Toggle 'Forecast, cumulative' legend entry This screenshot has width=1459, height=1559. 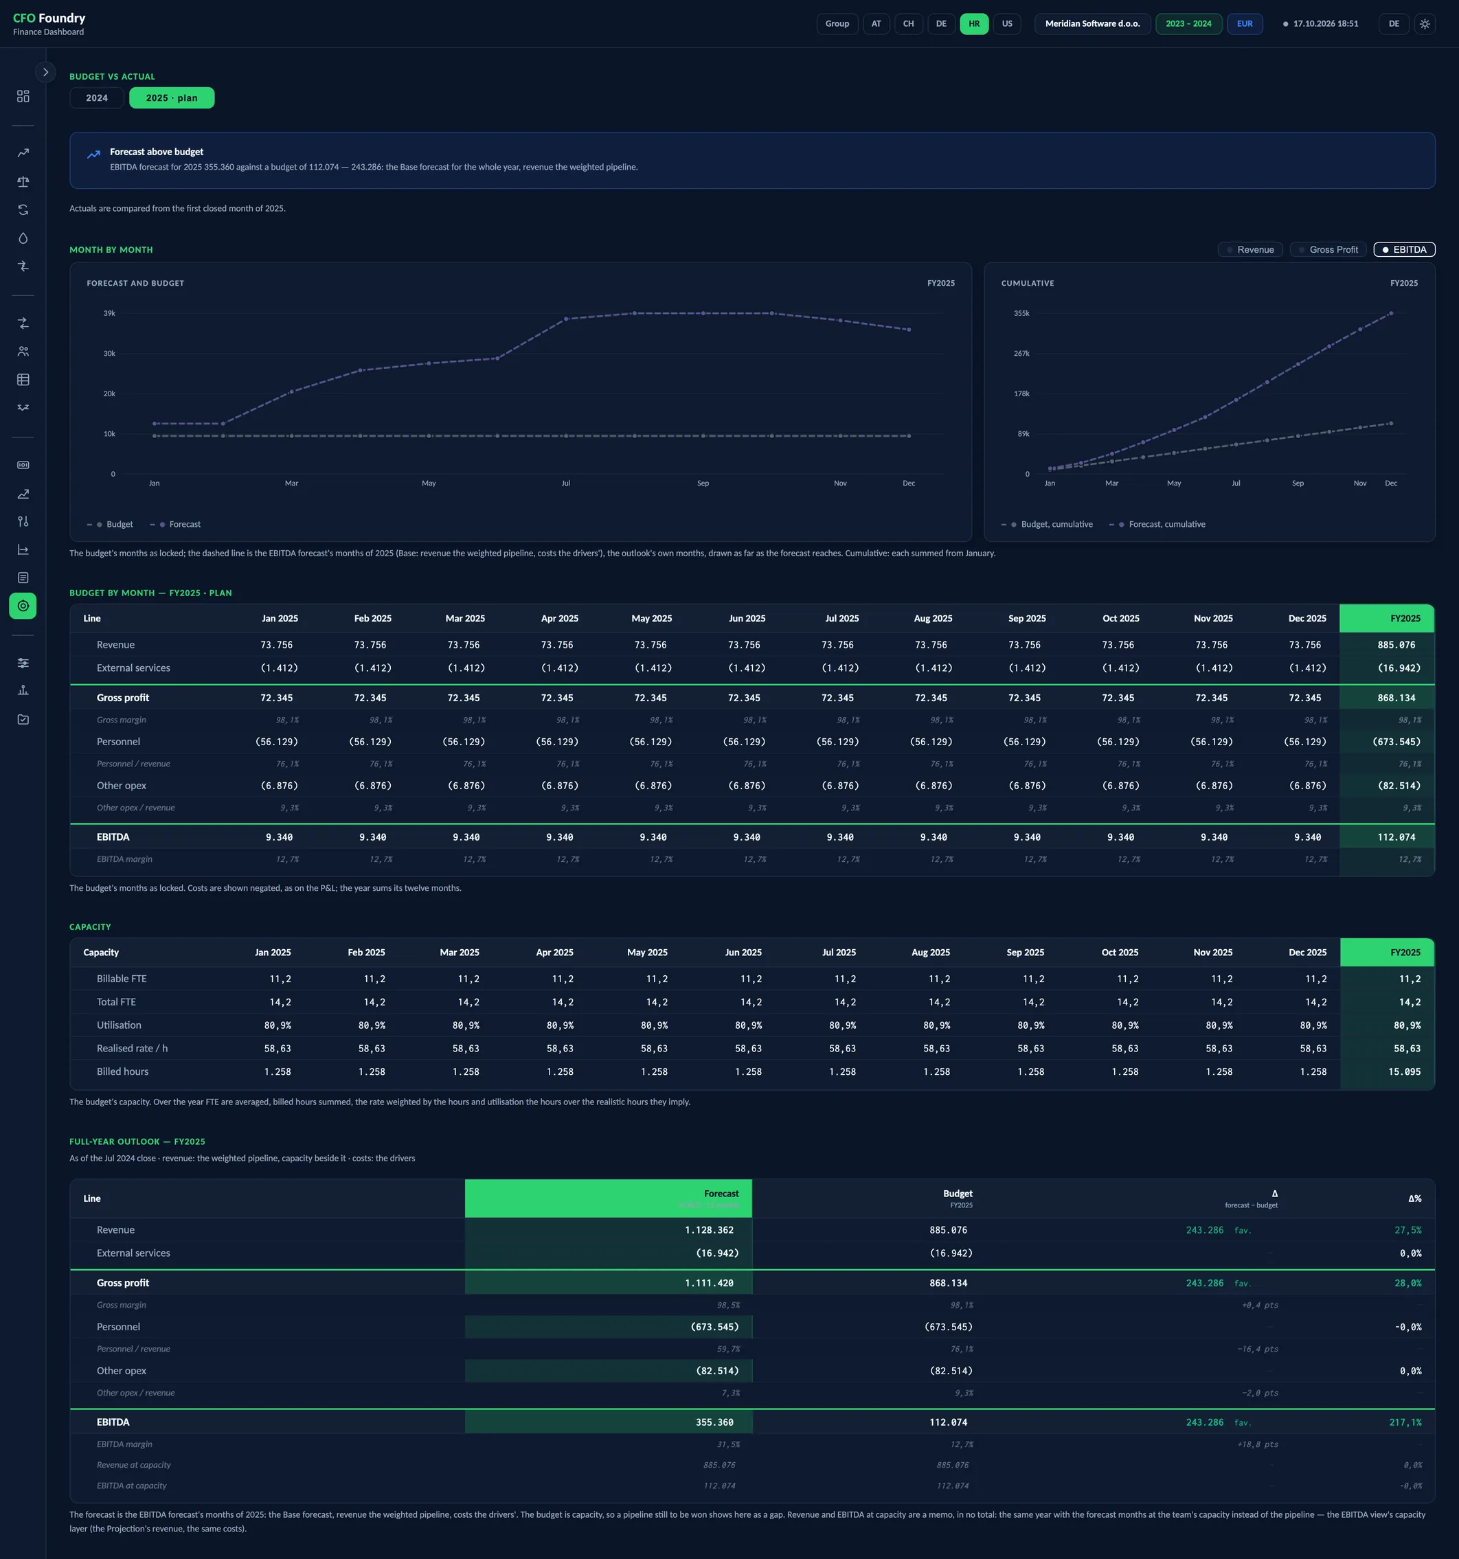[x=1157, y=524]
